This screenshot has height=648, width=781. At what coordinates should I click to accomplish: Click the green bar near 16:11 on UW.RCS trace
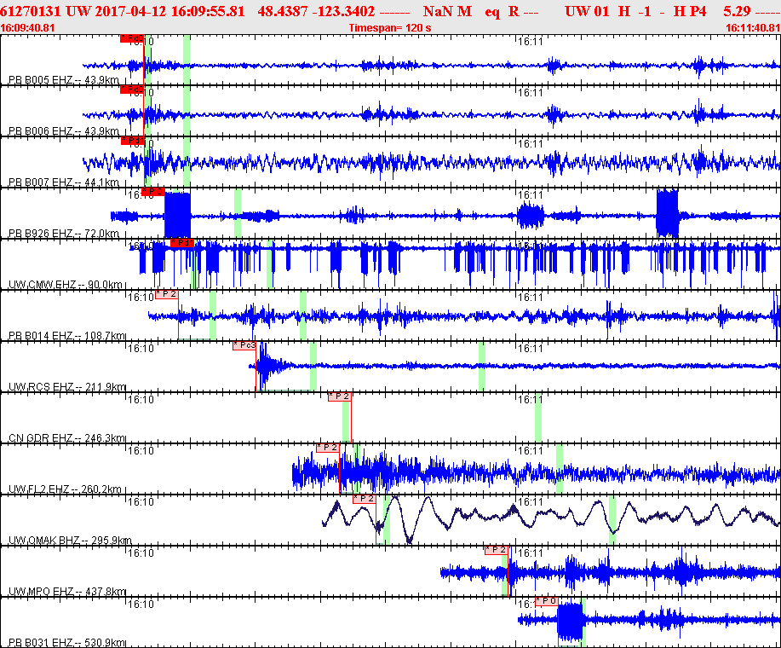[482, 367]
